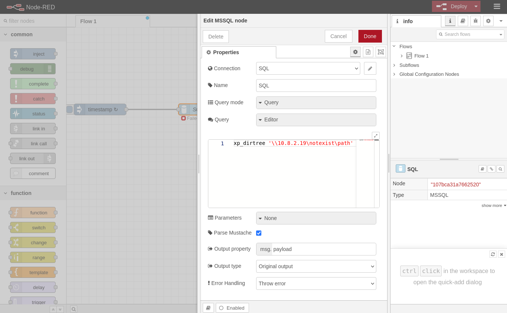
Task: Open the Connection dropdown
Action: [x=308, y=68]
